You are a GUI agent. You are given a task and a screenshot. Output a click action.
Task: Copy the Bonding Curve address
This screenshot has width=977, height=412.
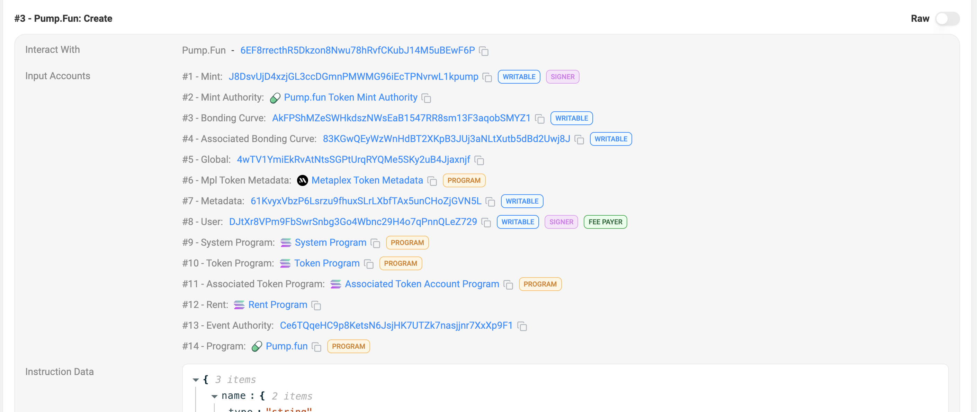coord(539,119)
